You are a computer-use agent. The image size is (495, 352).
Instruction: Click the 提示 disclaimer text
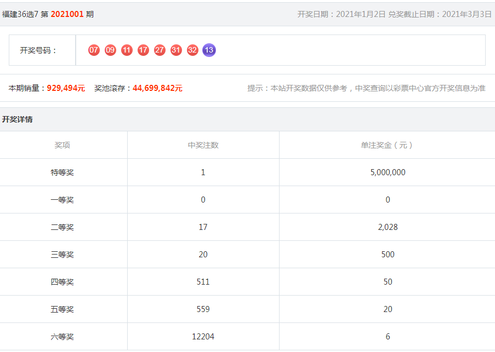[x=366, y=88]
